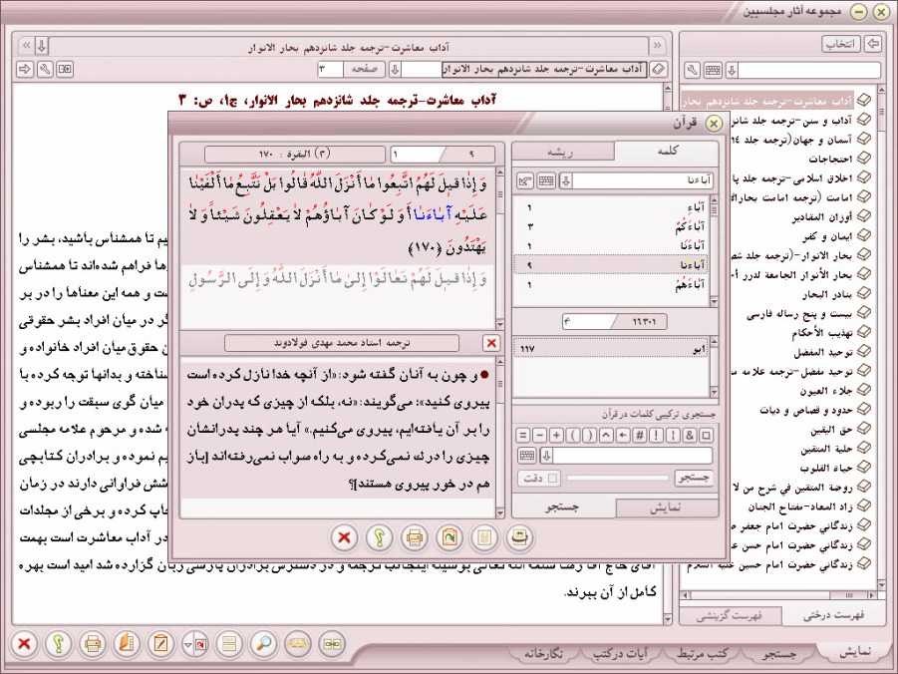Click the انتخاب button in the book panel
Screen dimensions: 898x674
click(x=841, y=44)
